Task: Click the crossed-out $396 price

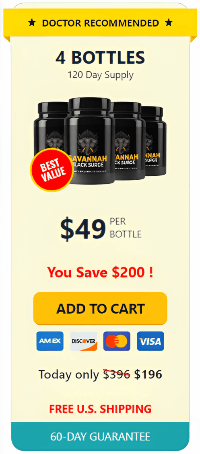Action: 117,374
